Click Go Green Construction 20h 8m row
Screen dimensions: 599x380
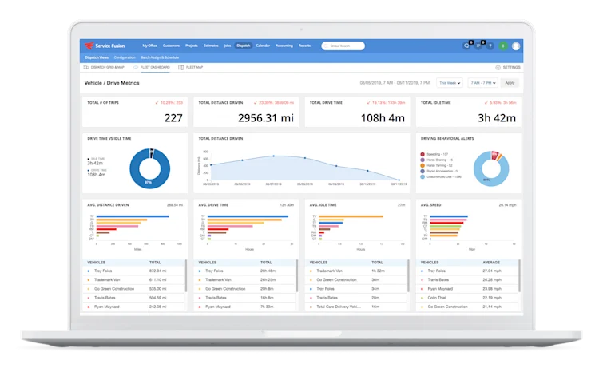point(245,289)
